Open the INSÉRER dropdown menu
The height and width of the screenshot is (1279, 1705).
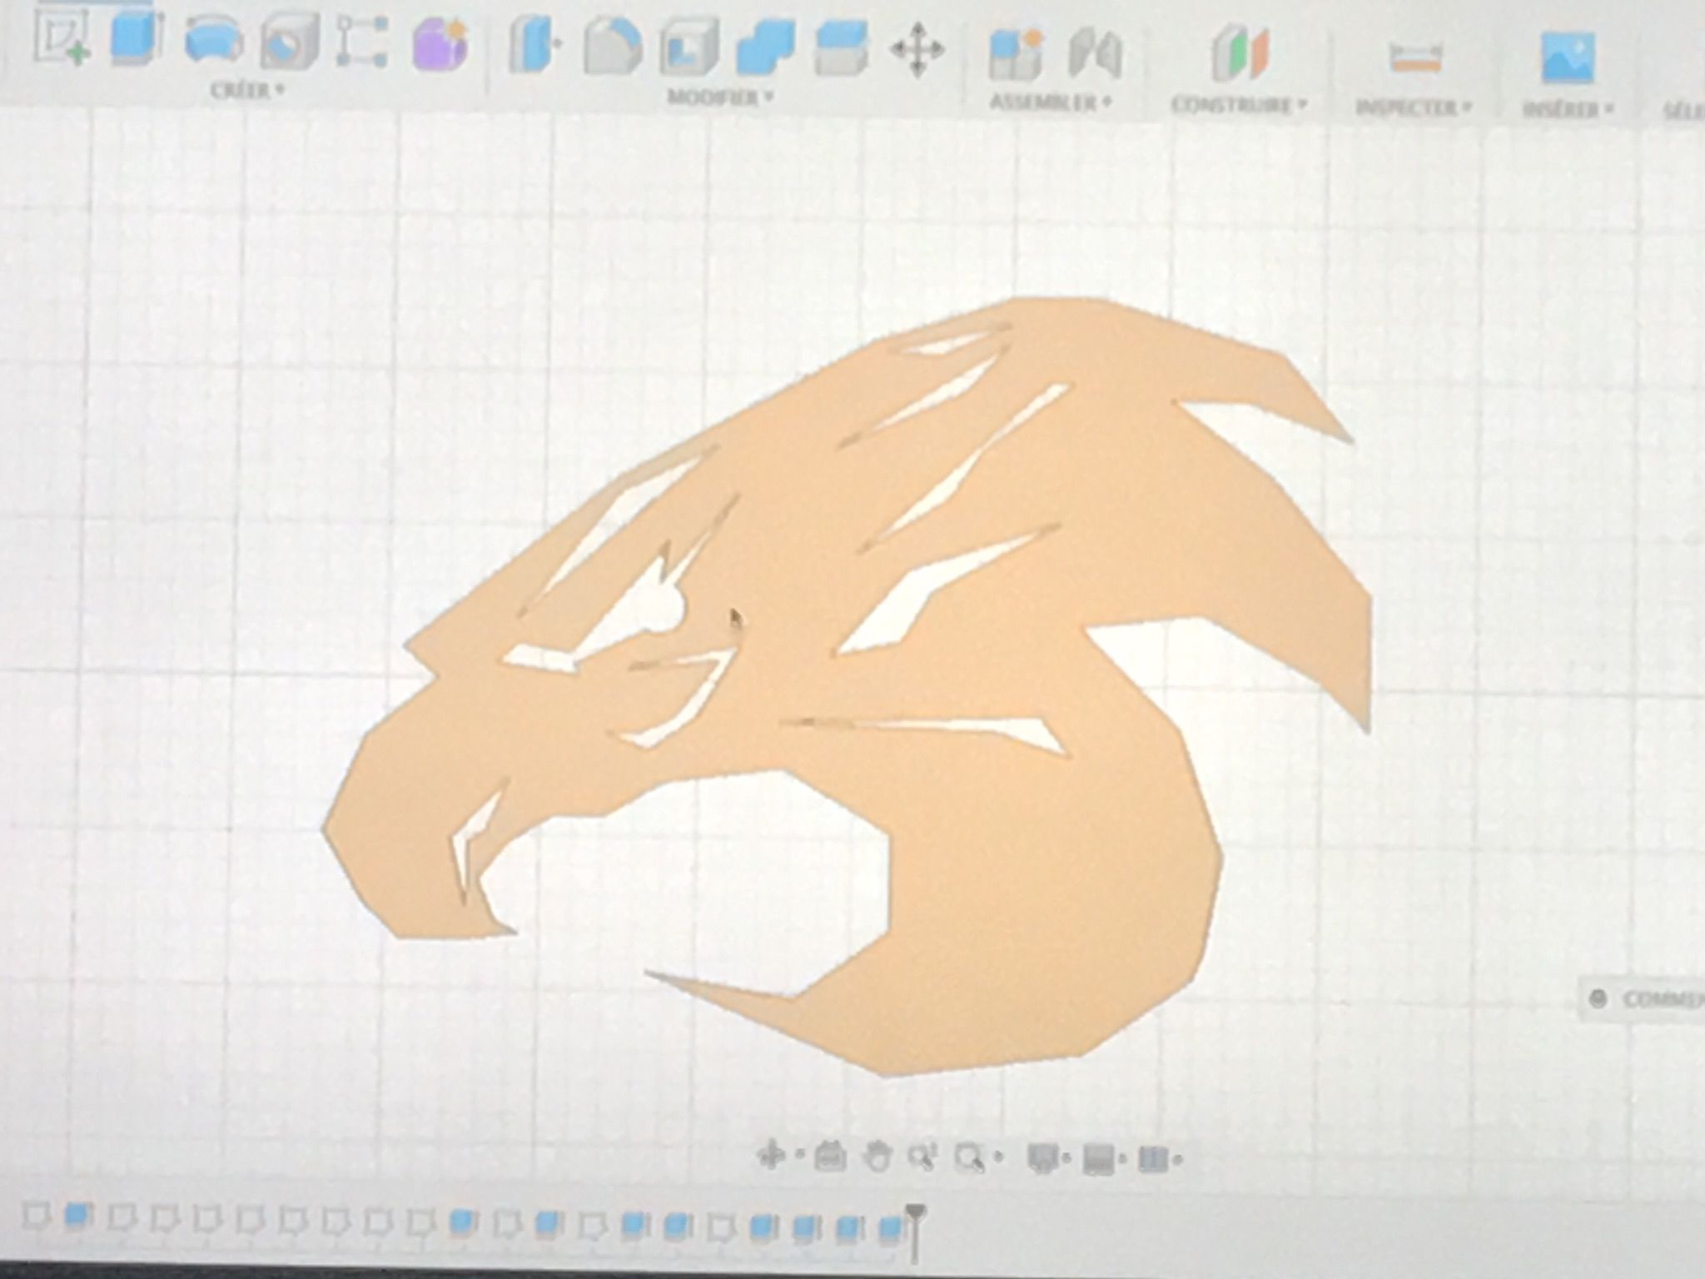[x=1569, y=109]
